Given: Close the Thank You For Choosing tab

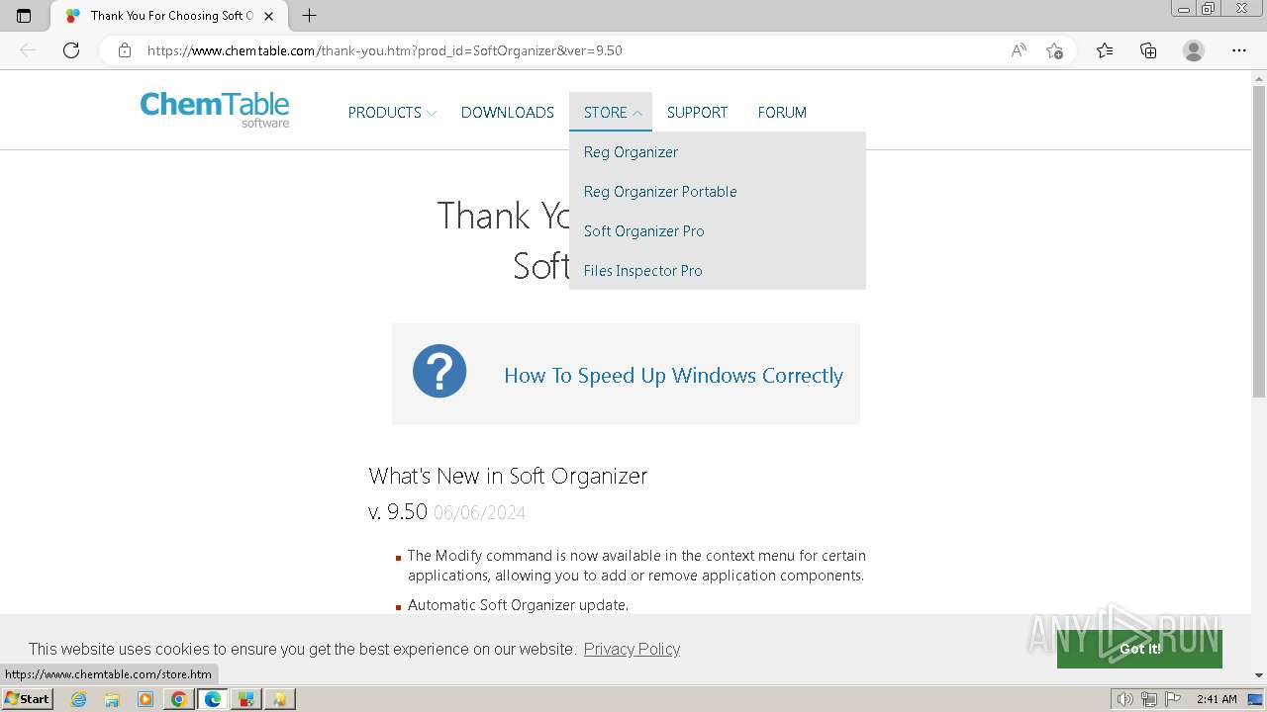Looking at the screenshot, I should coord(268,16).
